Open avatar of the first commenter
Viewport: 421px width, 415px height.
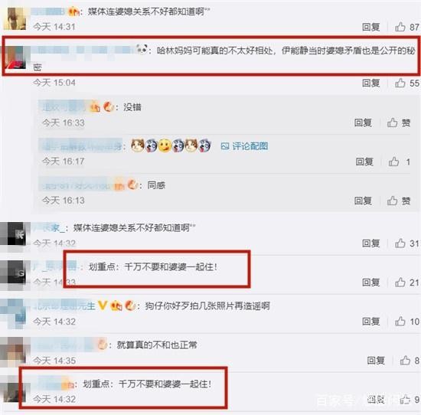[16, 18]
